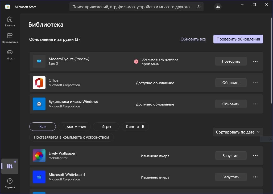Click the Microsoft Whiteboard app icon
Image resolution: width=273 pixels, height=194 pixels.
coord(39,177)
